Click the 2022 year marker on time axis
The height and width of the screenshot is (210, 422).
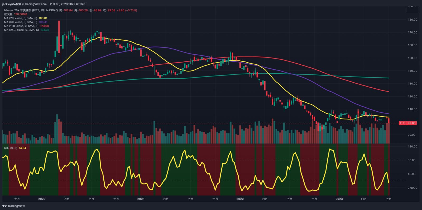[240, 199]
